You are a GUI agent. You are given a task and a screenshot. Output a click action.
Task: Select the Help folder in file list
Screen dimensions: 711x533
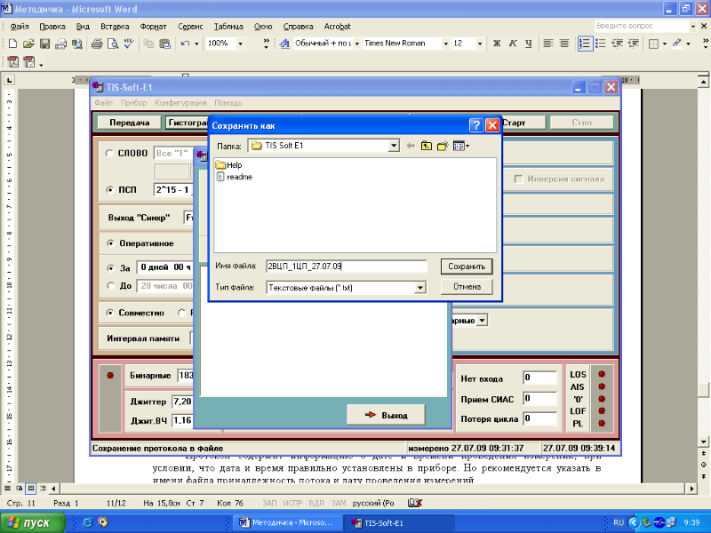coord(229,165)
